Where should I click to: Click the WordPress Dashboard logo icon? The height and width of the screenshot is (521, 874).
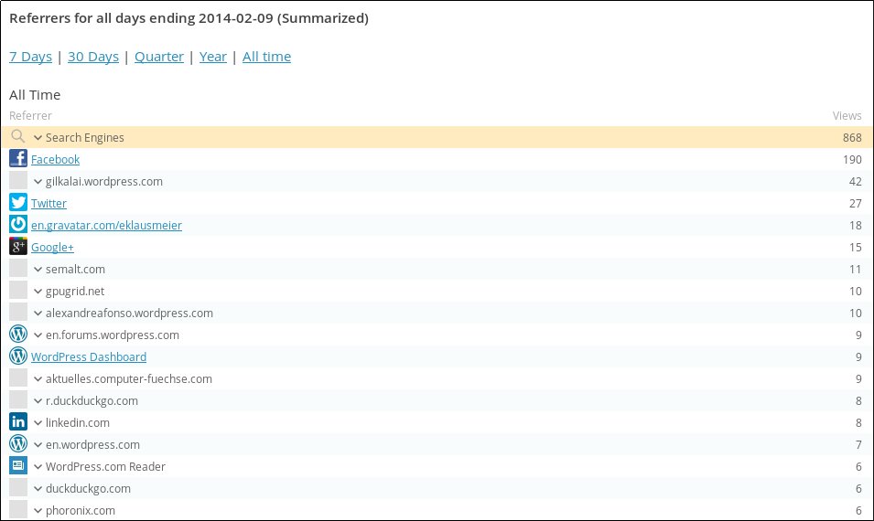[x=18, y=356]
